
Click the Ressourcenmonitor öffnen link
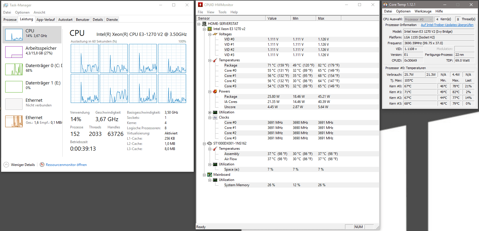coord(66,165)
